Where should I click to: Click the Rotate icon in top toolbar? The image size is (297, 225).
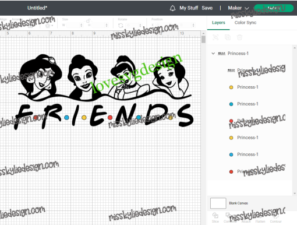[x=121, y=26]
